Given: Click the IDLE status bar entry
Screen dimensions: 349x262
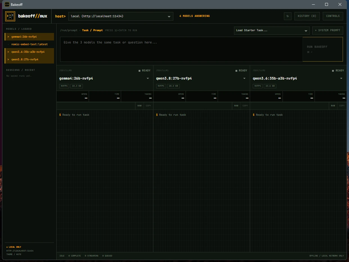Looking at the screenshot, I should 62,256.
